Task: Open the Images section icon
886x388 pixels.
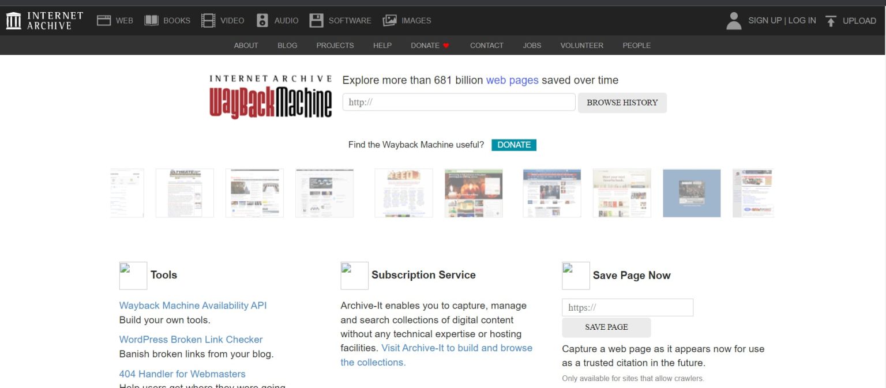Action: [x=389, y=21]
